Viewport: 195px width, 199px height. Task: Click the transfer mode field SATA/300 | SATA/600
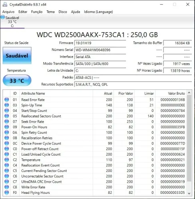(x=100, y=64)
